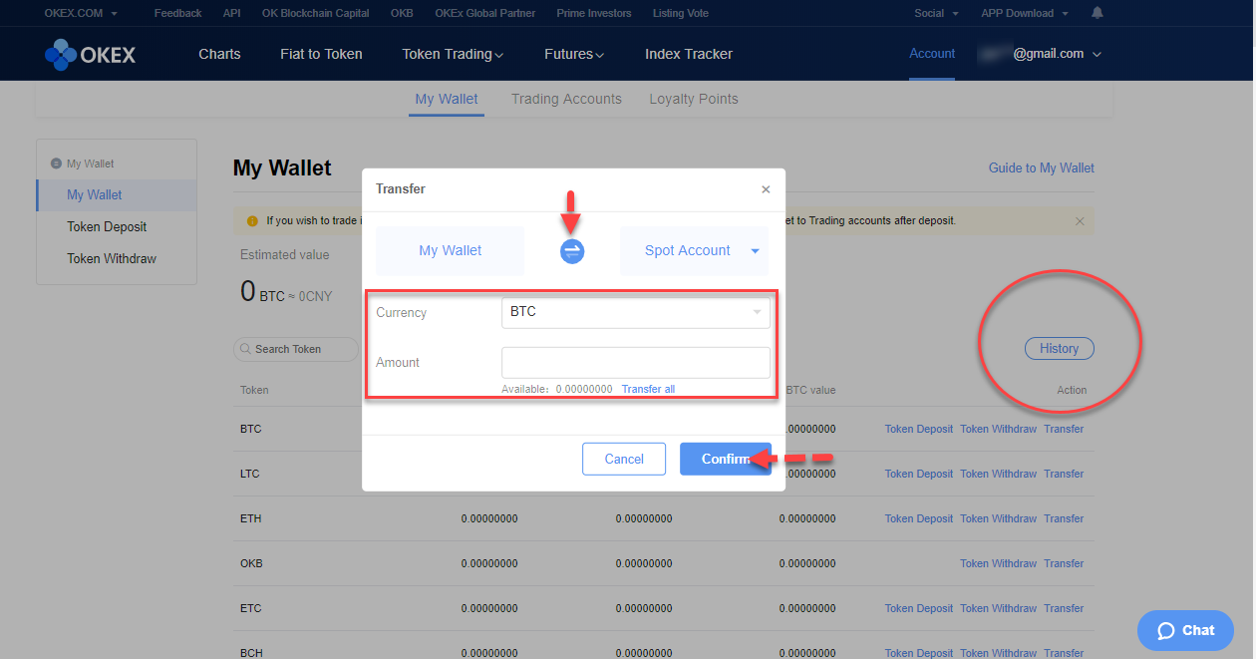Open the API link

pyautogui.click(x=232, y=13)
